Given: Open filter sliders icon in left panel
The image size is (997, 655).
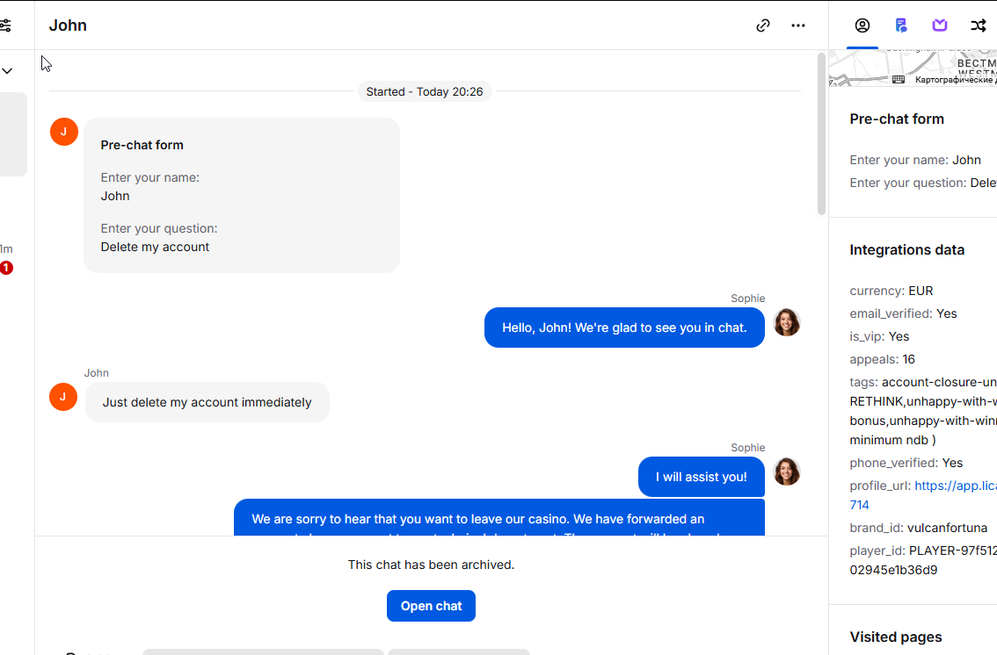Looking at the screenshot, I should point(5,25).
